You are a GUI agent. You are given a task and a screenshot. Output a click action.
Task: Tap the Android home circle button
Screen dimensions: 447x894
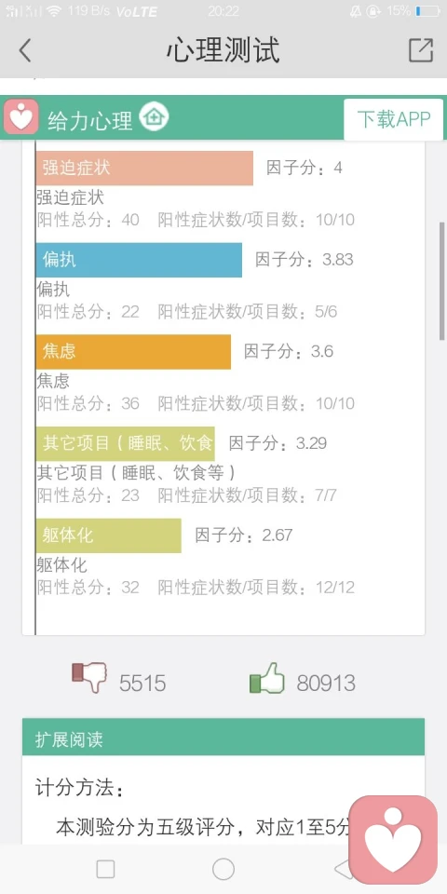pyautogui.click(x=223, y=869)
